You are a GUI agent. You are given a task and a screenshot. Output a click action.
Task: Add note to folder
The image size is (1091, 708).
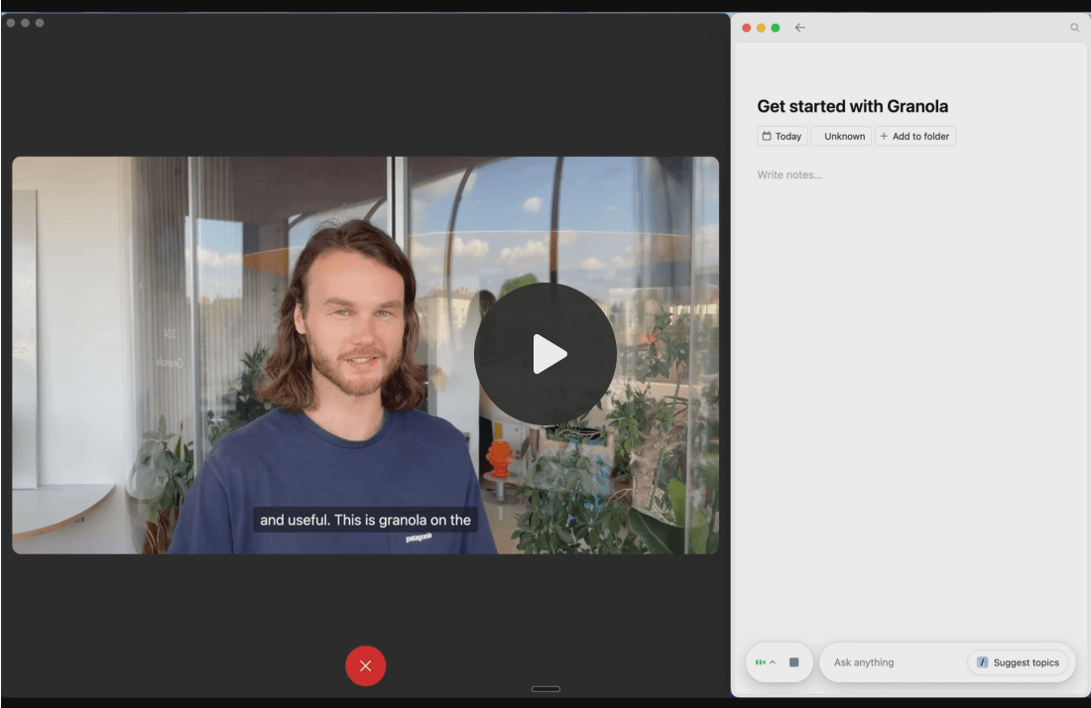point(915,136)
